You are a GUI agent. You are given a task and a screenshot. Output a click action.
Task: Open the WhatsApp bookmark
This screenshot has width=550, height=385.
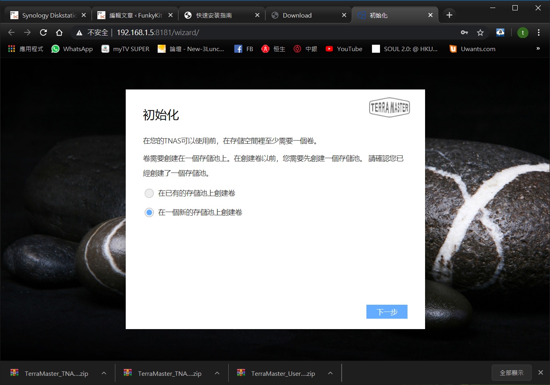pyautogui.click(x=72, y=49)
